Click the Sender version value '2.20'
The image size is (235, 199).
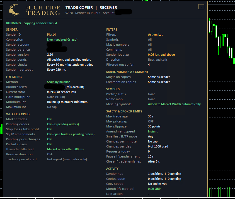[50, 55]
